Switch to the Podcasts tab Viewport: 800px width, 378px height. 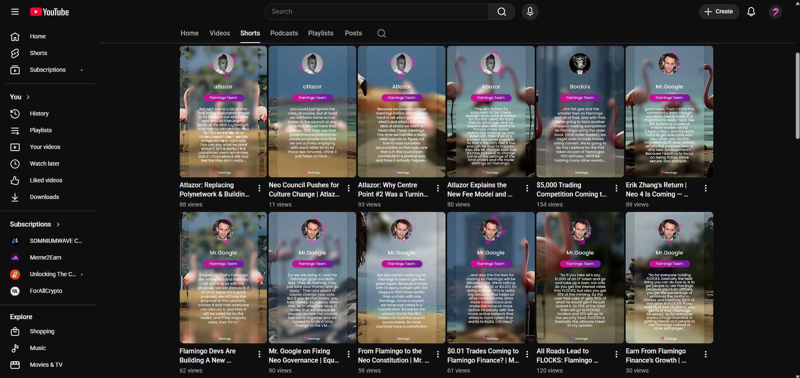pyautogui.click(x=284, y=33)
